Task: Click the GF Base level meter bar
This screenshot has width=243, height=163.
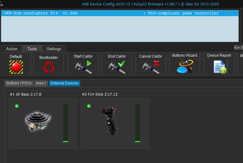Action: (x=66, y=123)
